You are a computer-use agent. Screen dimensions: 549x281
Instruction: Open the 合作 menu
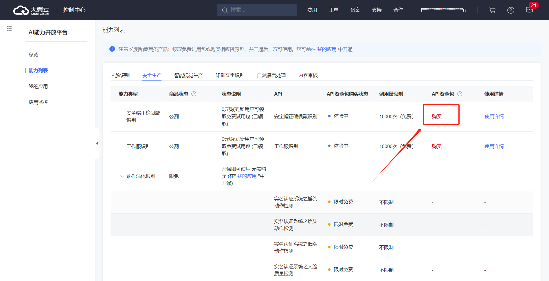coord(398,10)
